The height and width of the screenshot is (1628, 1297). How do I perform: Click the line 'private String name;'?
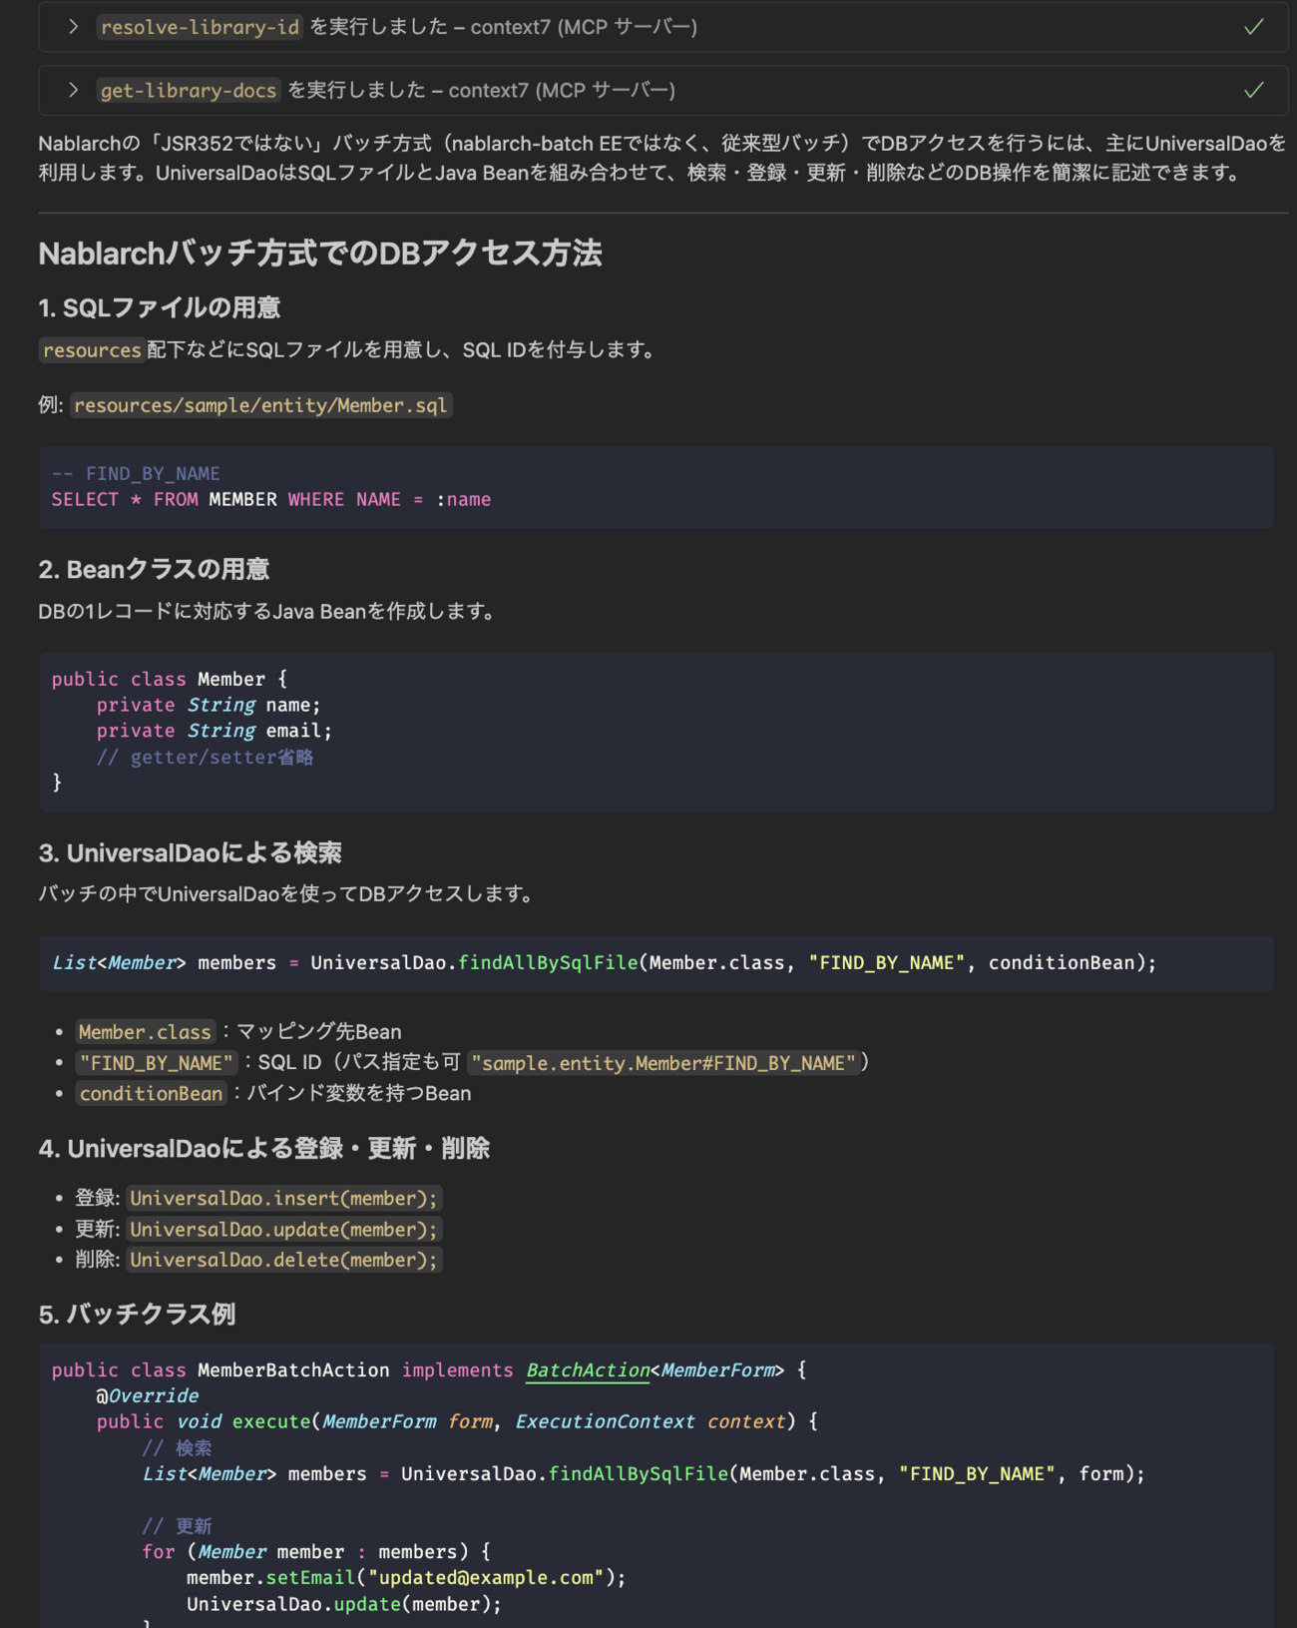tap(209, 705)
